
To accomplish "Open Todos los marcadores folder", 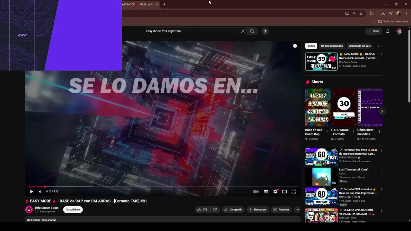I will point(393,21).
